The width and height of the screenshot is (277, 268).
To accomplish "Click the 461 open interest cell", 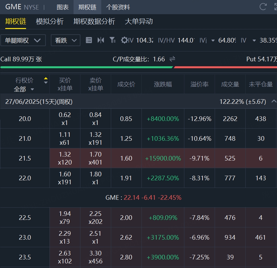I will [261, 237].
